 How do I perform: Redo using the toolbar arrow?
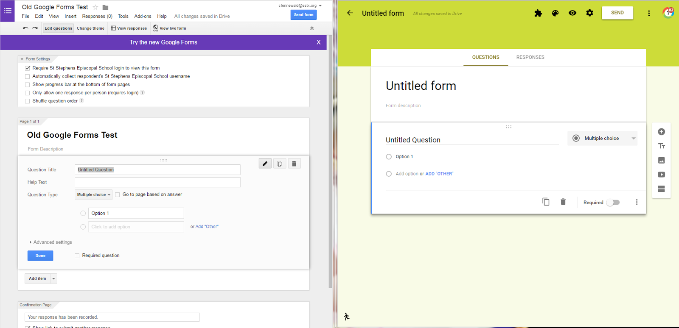click(x=35, y=28)
